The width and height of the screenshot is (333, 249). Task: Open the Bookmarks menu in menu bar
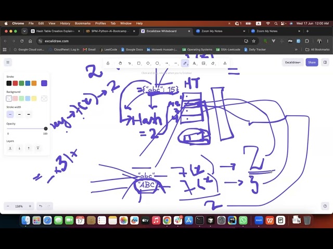click(83, 23)
